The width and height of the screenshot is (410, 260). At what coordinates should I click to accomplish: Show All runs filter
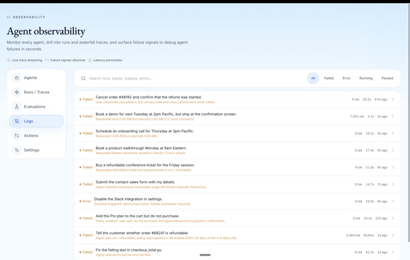[313, 78]
